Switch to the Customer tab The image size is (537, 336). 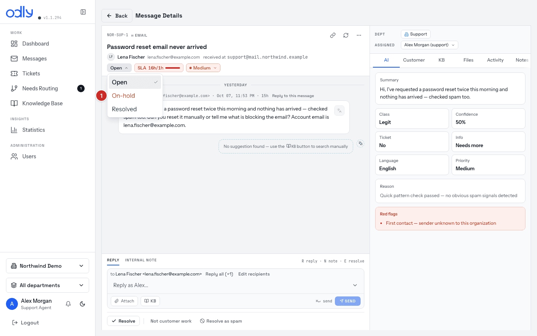click(414, 60)
